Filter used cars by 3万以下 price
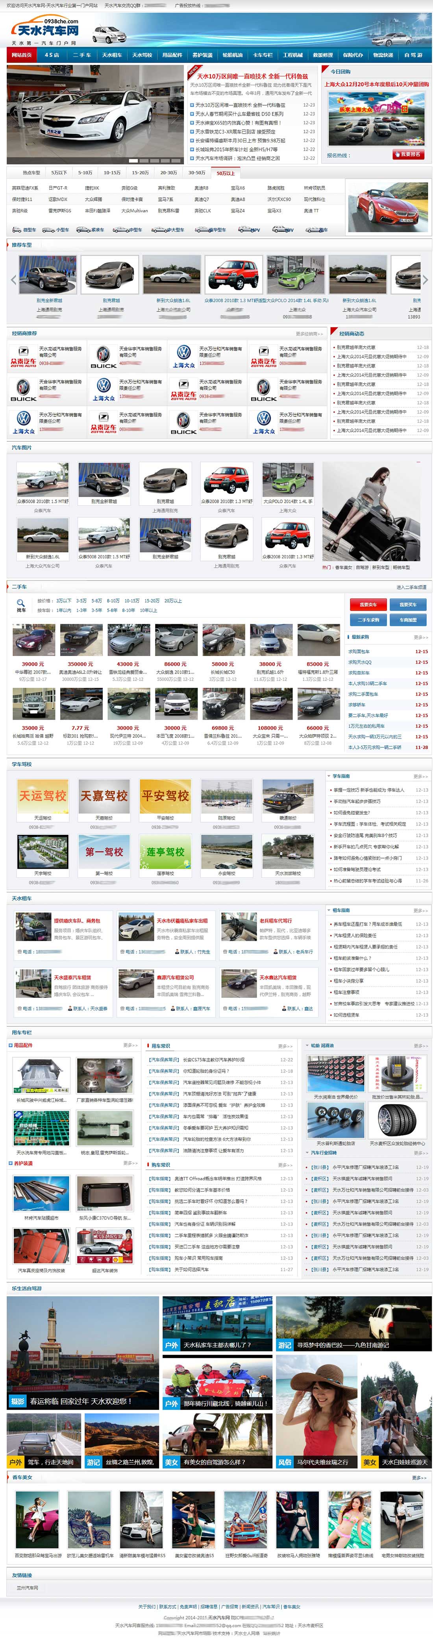Image resolution: width=433 pixels, height=1642 pixels. point(64,601)
